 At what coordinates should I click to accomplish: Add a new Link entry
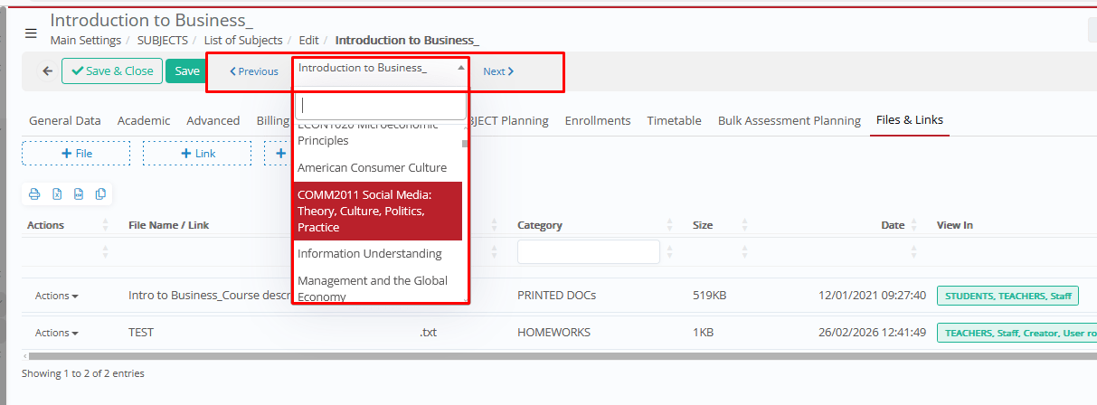(197, 154)
